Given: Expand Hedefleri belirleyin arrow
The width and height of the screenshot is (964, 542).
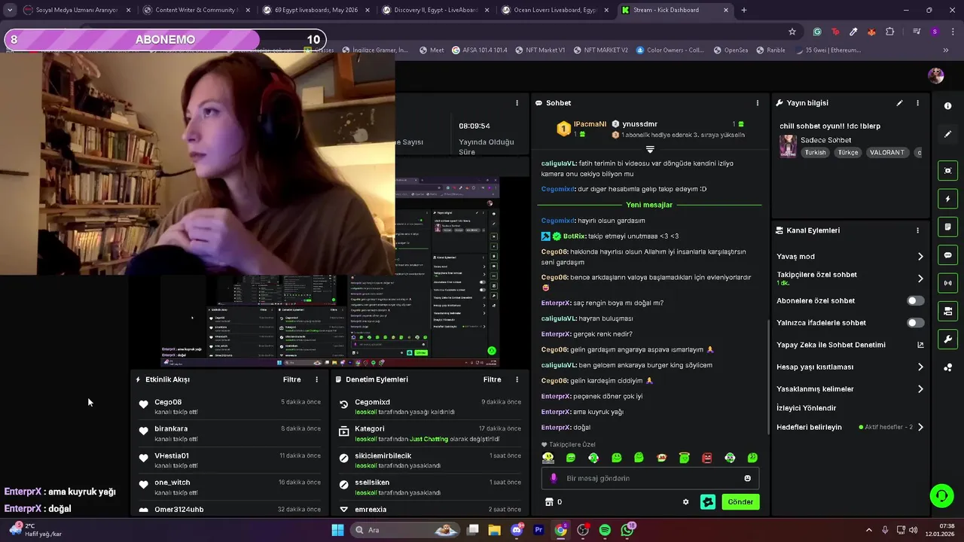Looking at the screenshot, I should pyautogui.click(x=920, y=428).
